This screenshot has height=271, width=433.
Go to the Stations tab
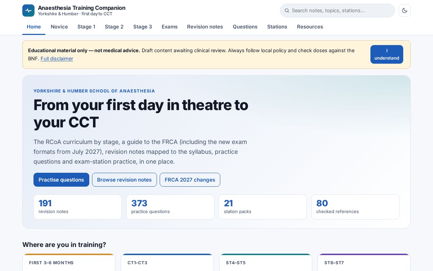[x=277, y=27]
